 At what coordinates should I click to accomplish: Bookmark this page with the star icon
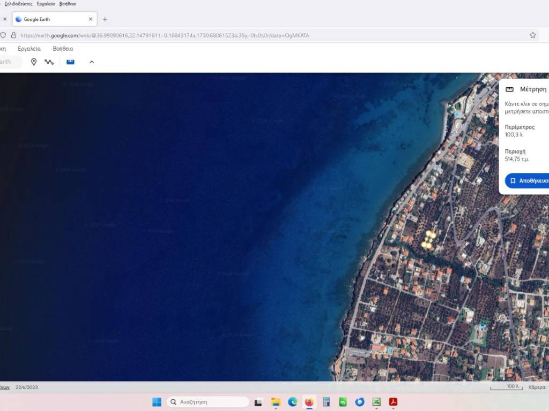tap(532, 35)
